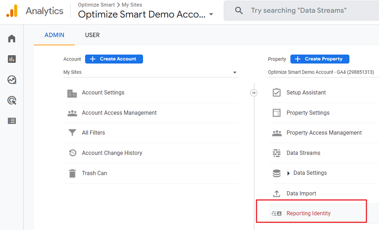Click the Account Change History clock icon
Viewport: 379px width, 230px height.
point(72,153)
